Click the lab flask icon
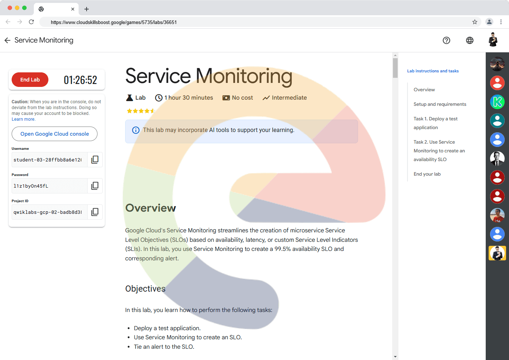The image size is (509, 360). (x=130, y=98)
